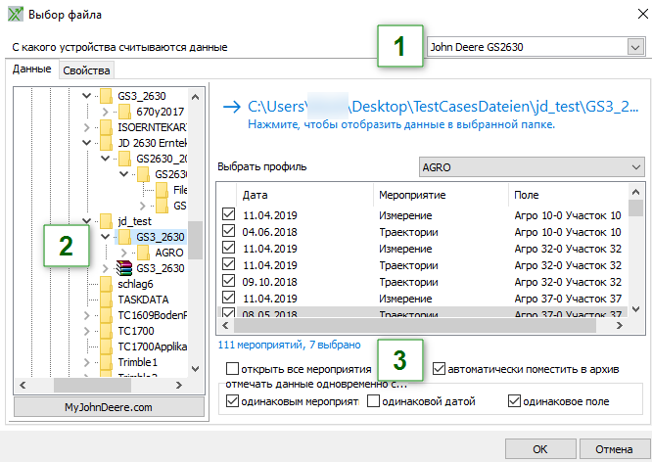Click the folder icon beside 670y2017
This screenshot has width=652, height=462.
(x=124, y=112)
